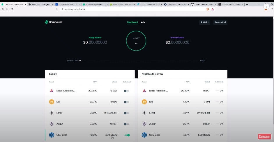
Task: Close the Compound Dashboard browser tab
Action: [26, 4]
